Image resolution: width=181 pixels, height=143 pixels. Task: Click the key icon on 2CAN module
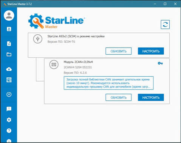pyautogui.click(x=160, y=63)
